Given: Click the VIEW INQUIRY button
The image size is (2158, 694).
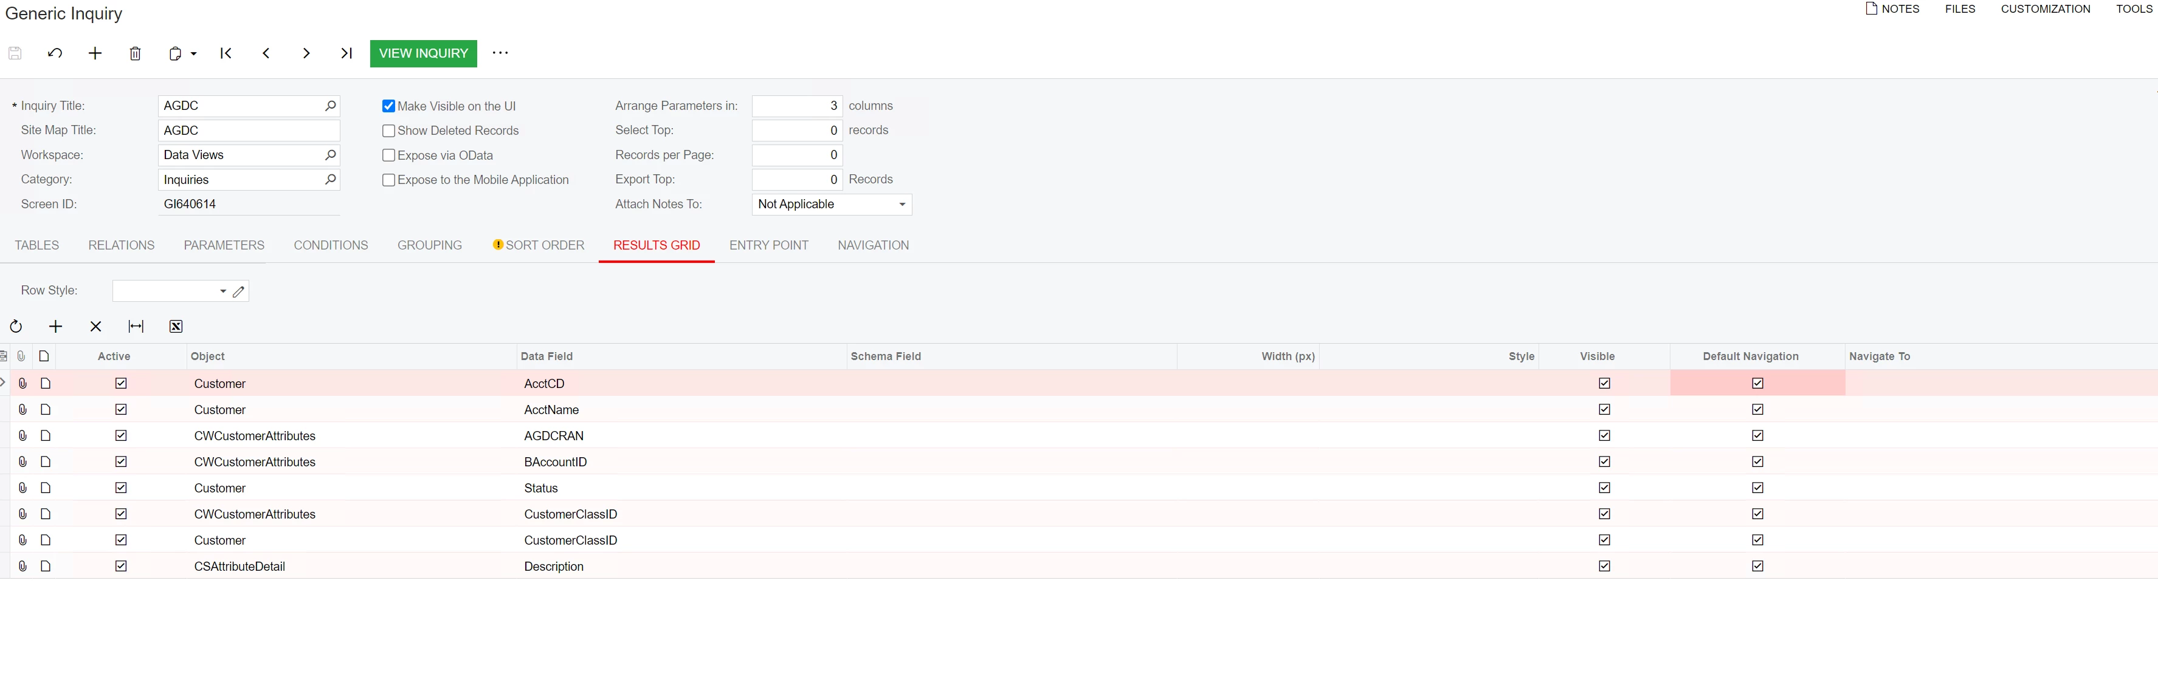Looking at the screenshot, I should pyautogui.click(x=423, y=53).
